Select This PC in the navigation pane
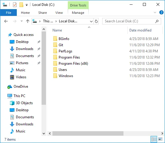Screen dimensions: 165x143 [x=16, y=96]
